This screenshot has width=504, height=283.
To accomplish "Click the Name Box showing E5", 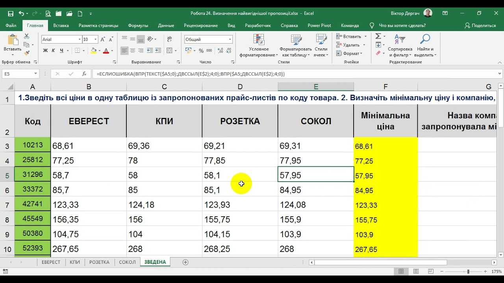I will click(18, 74).
